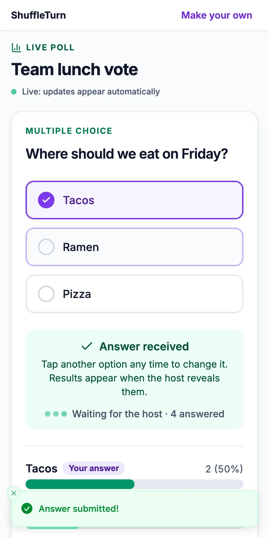The height and width of the screenshot is (538, 269).
Task: Click the Team lunch vote heading
Action: pos(75,70)
